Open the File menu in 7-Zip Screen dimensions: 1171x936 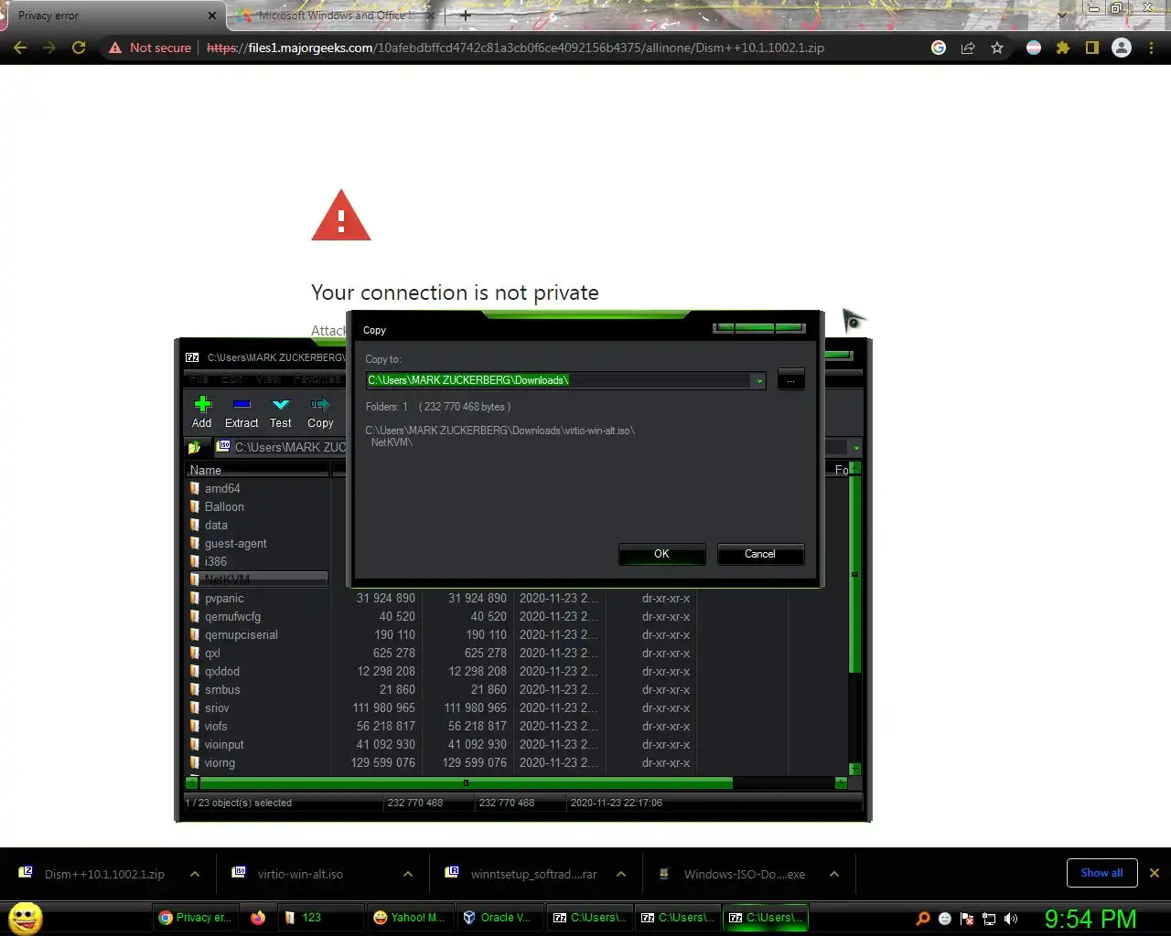click(x=199, y=378)
